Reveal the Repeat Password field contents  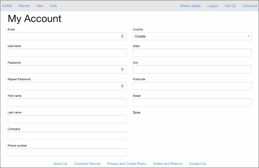tap(122, 86)
